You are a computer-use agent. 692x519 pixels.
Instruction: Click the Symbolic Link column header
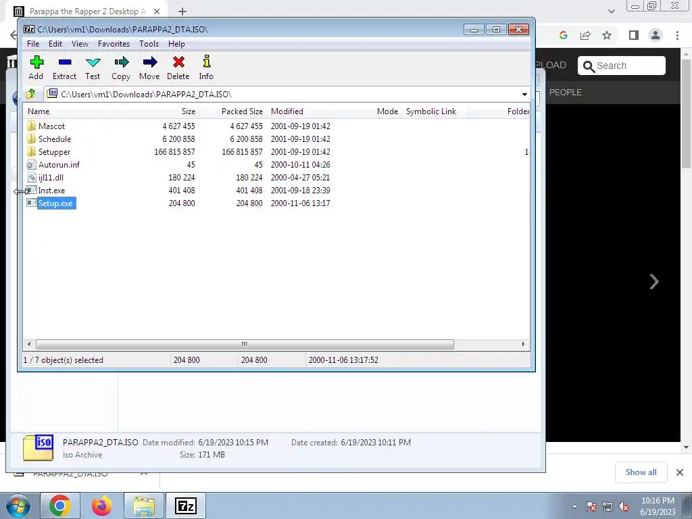pyautogui.click(x=435, y=112)
